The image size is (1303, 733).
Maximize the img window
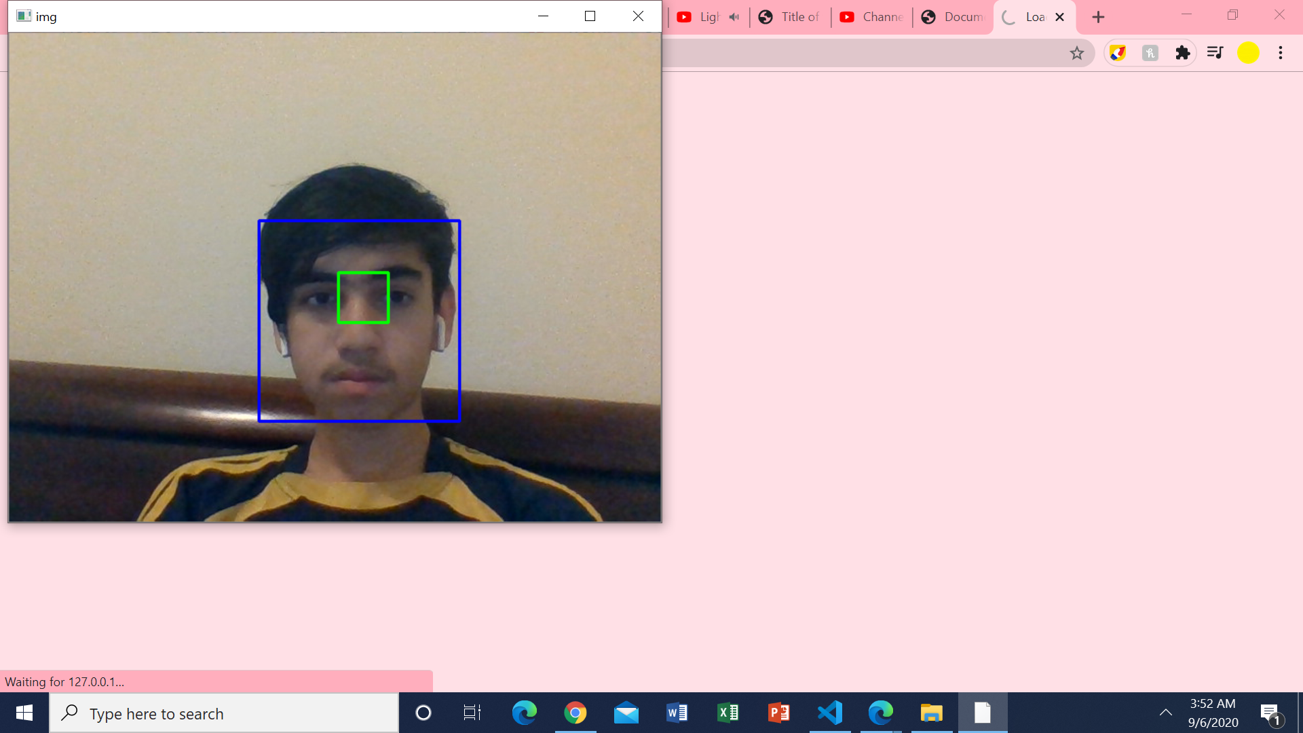pyautogui.click(x=590, y=16)
